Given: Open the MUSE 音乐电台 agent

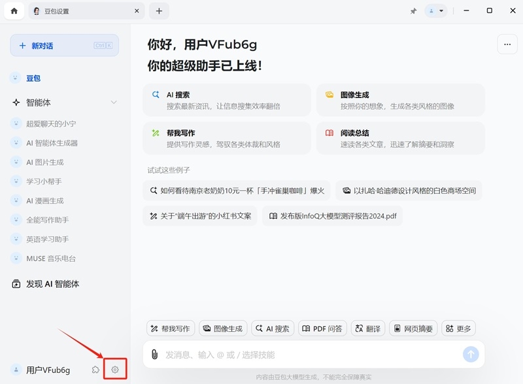Looking at the screenshot, I should 51,258.
